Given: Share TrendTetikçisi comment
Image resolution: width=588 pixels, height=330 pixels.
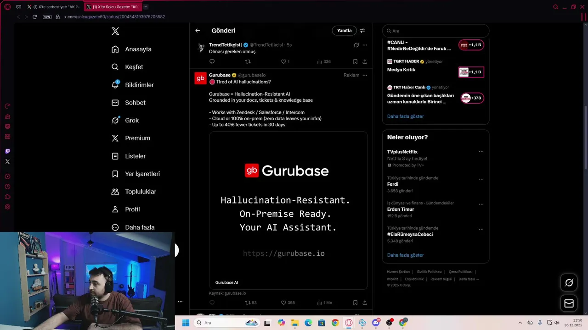Looking at the screenshot, I should pos(365,61).
